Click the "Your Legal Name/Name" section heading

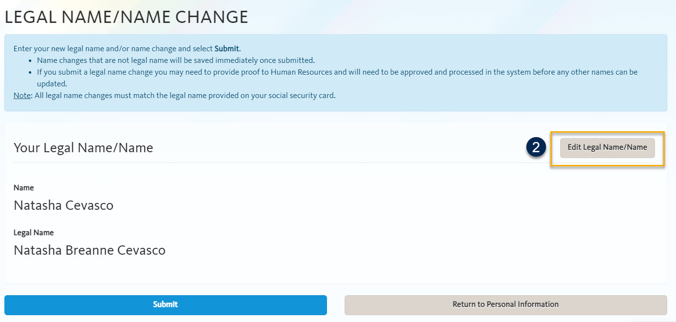click(83, 148)
